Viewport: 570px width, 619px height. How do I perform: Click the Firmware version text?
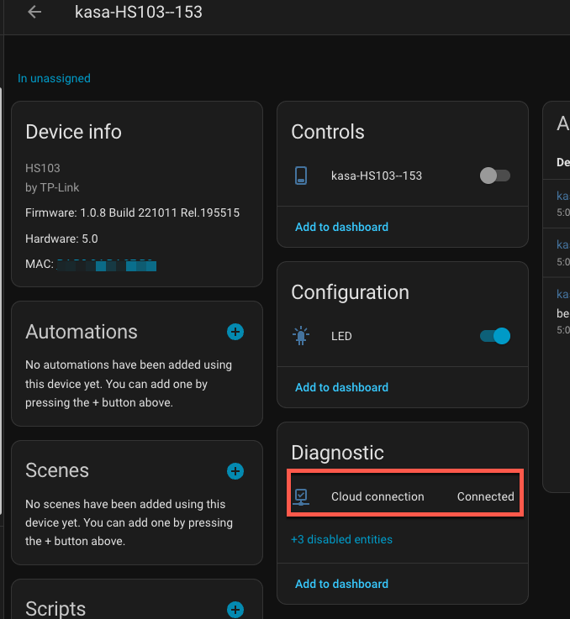[133, 212]
